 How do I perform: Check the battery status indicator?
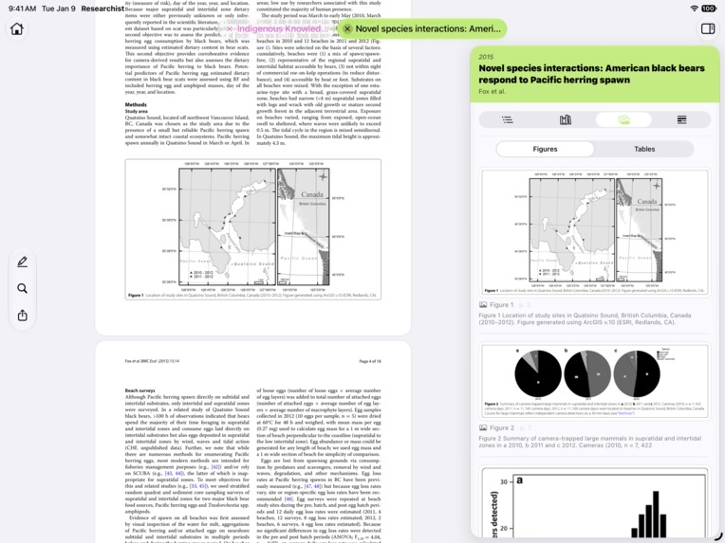[709, 9]
